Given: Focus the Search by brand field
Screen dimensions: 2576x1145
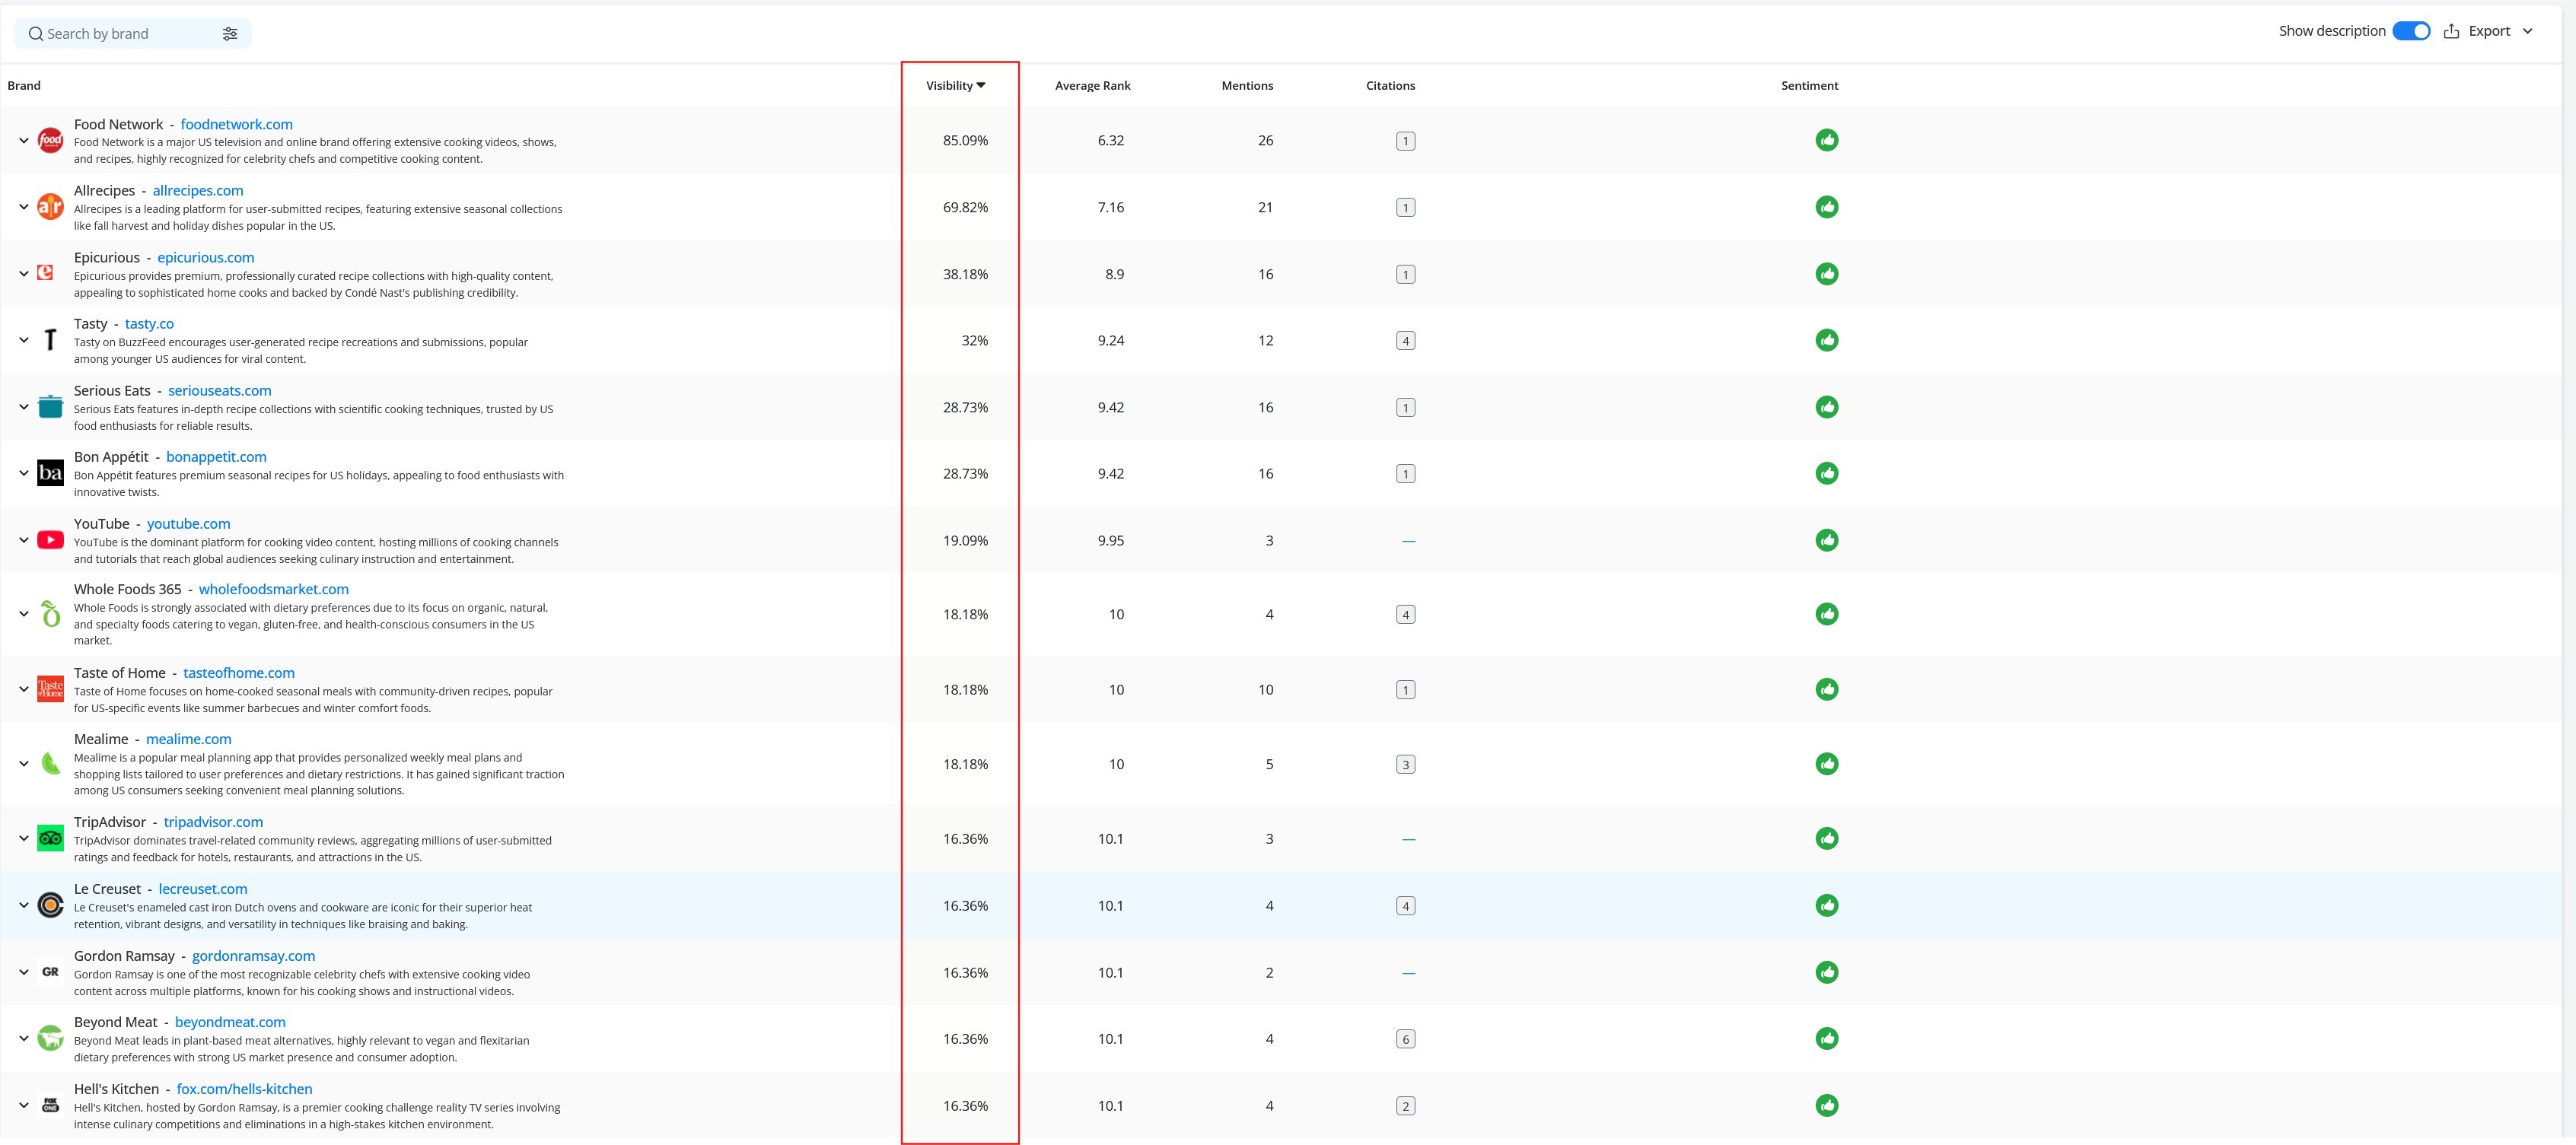Looking at the screenshot, I should click(x=133, y=34).
